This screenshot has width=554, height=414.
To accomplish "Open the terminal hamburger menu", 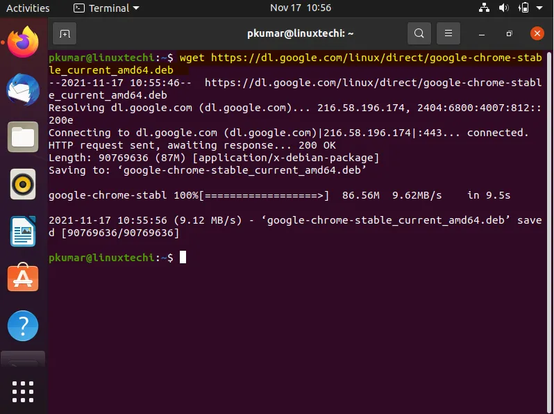I will (448, 33).
